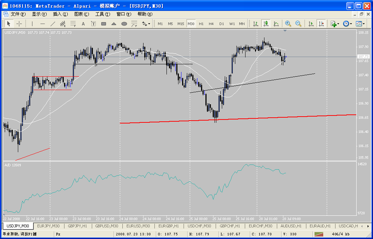
Task: Switch chart to candlesticks mode
Action: tap(266, 24)
